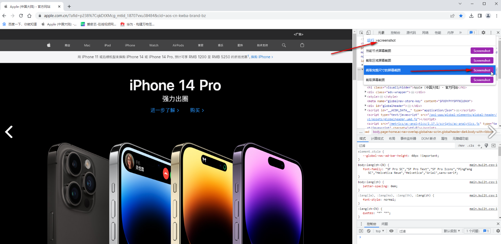
Task: Open DevTools three-dot customize menu
Action: coord(491,33)
